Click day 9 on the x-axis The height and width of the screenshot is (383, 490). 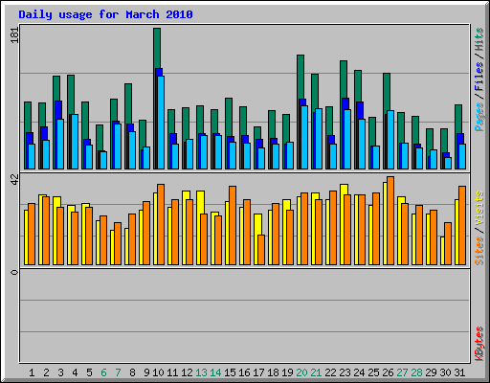146,372
